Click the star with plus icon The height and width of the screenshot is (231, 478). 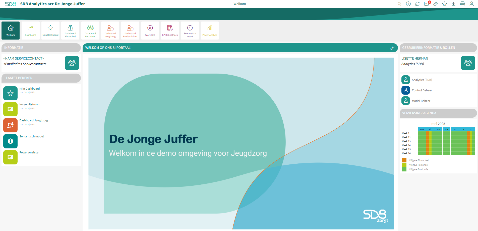click(436, 4)
